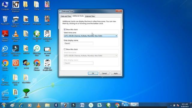Open Filmora taskbar icon
The image size is (192, 108).
tap(73, 105)
